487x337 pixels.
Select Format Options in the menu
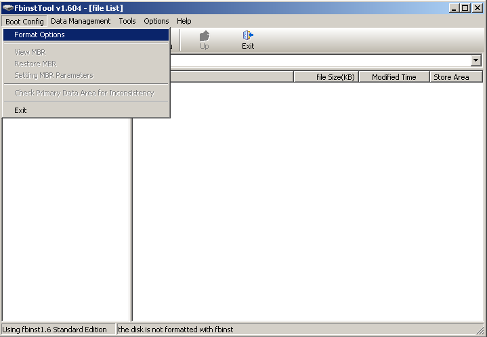coord(86,35)
